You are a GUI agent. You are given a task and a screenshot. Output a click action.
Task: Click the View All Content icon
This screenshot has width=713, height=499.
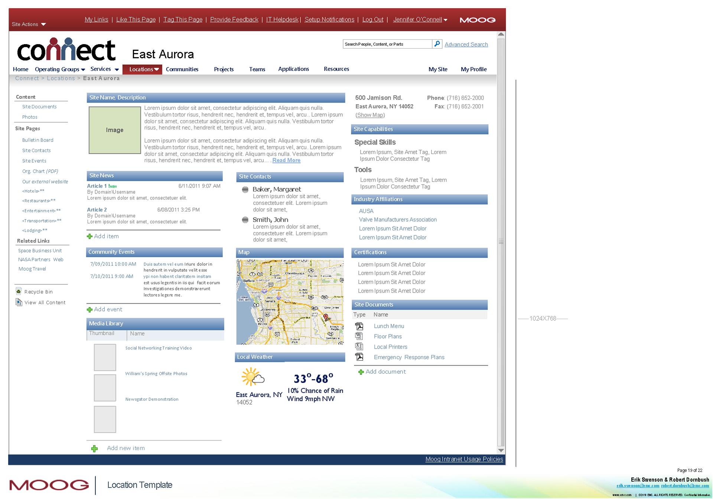pyautogui.click(x=19, y=302)
